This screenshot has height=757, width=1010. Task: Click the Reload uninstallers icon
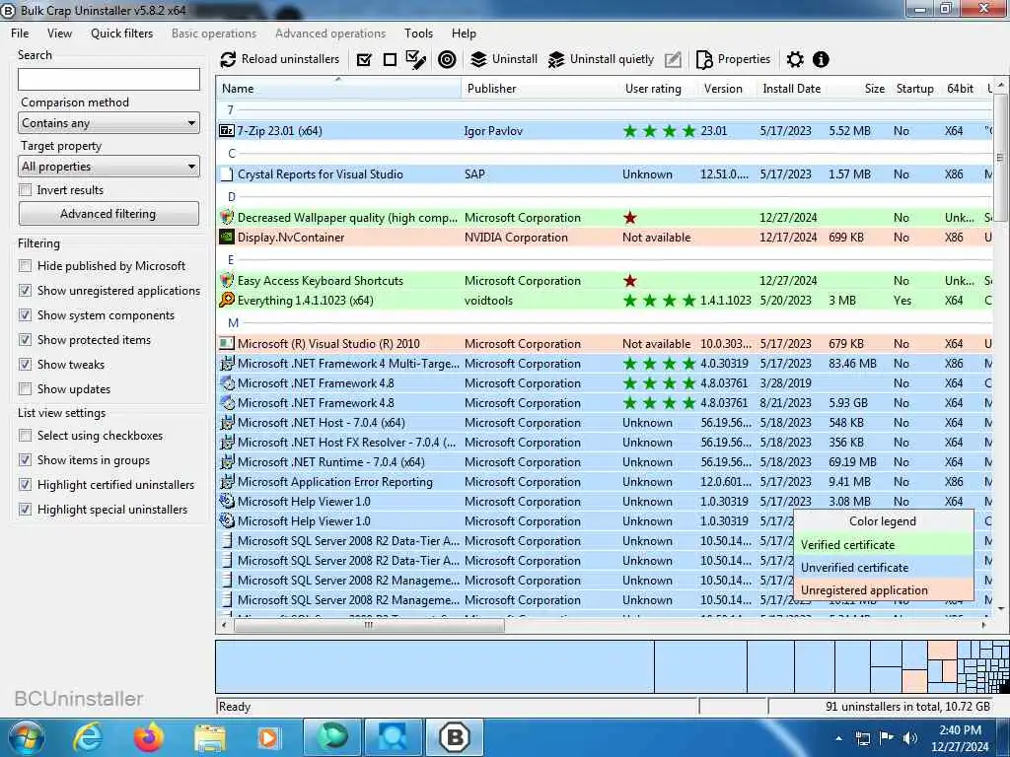tap(228, 60)
